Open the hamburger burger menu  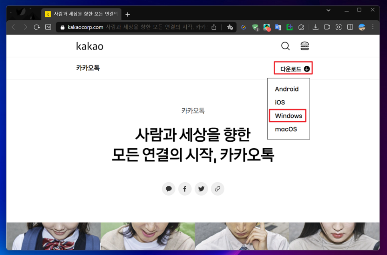tap(304, 46)
